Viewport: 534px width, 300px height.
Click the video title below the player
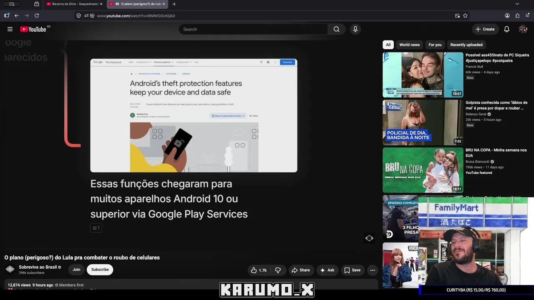pyautogui.click(x=82, y=257)
